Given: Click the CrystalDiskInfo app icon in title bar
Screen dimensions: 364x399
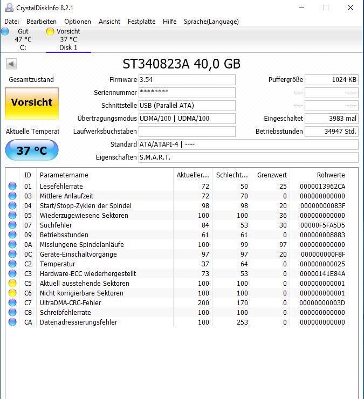Looking at the screenshot, I should [x=9, y=8].
